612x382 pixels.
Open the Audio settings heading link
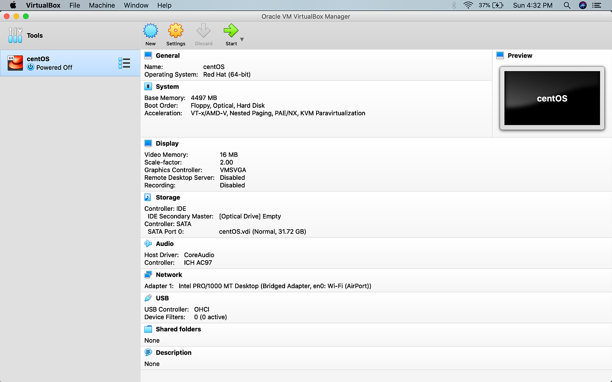click(x=165, y=244)
